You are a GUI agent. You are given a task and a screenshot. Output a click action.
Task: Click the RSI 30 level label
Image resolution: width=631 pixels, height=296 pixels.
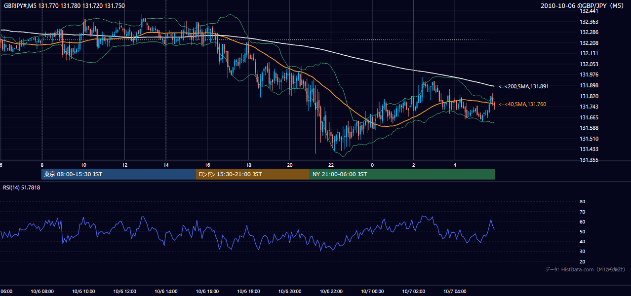coord(582,252)
